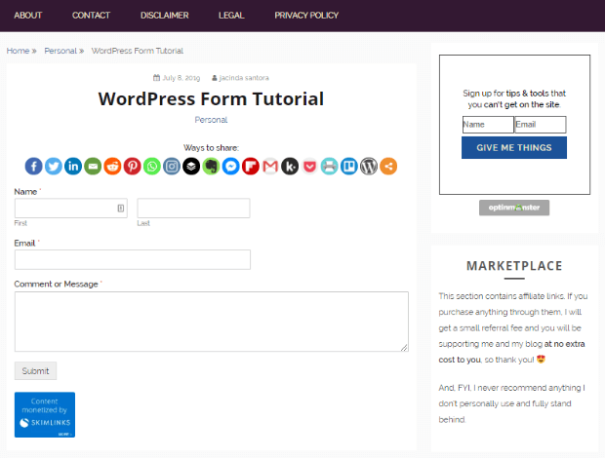
Task: Click the Skimlinks monetized badge
Action: click(45, 414)
